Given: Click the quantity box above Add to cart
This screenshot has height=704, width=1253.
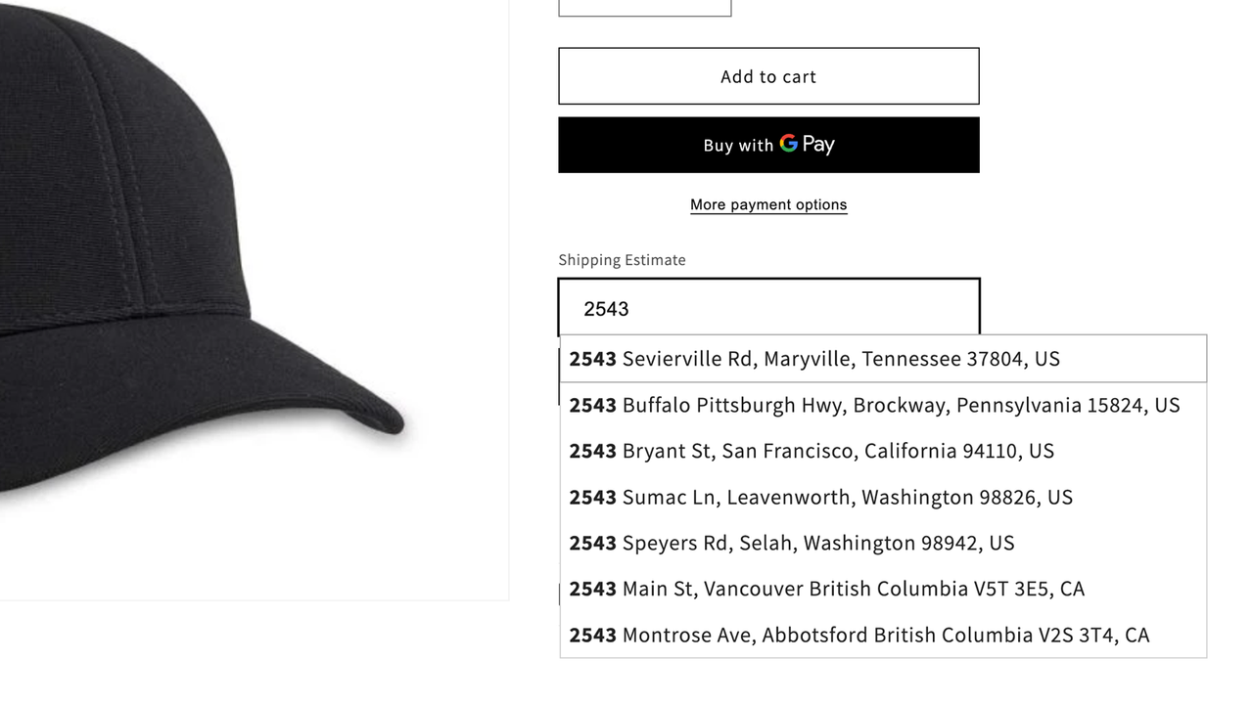Looking at the screenshot, I should coord(644,7).
